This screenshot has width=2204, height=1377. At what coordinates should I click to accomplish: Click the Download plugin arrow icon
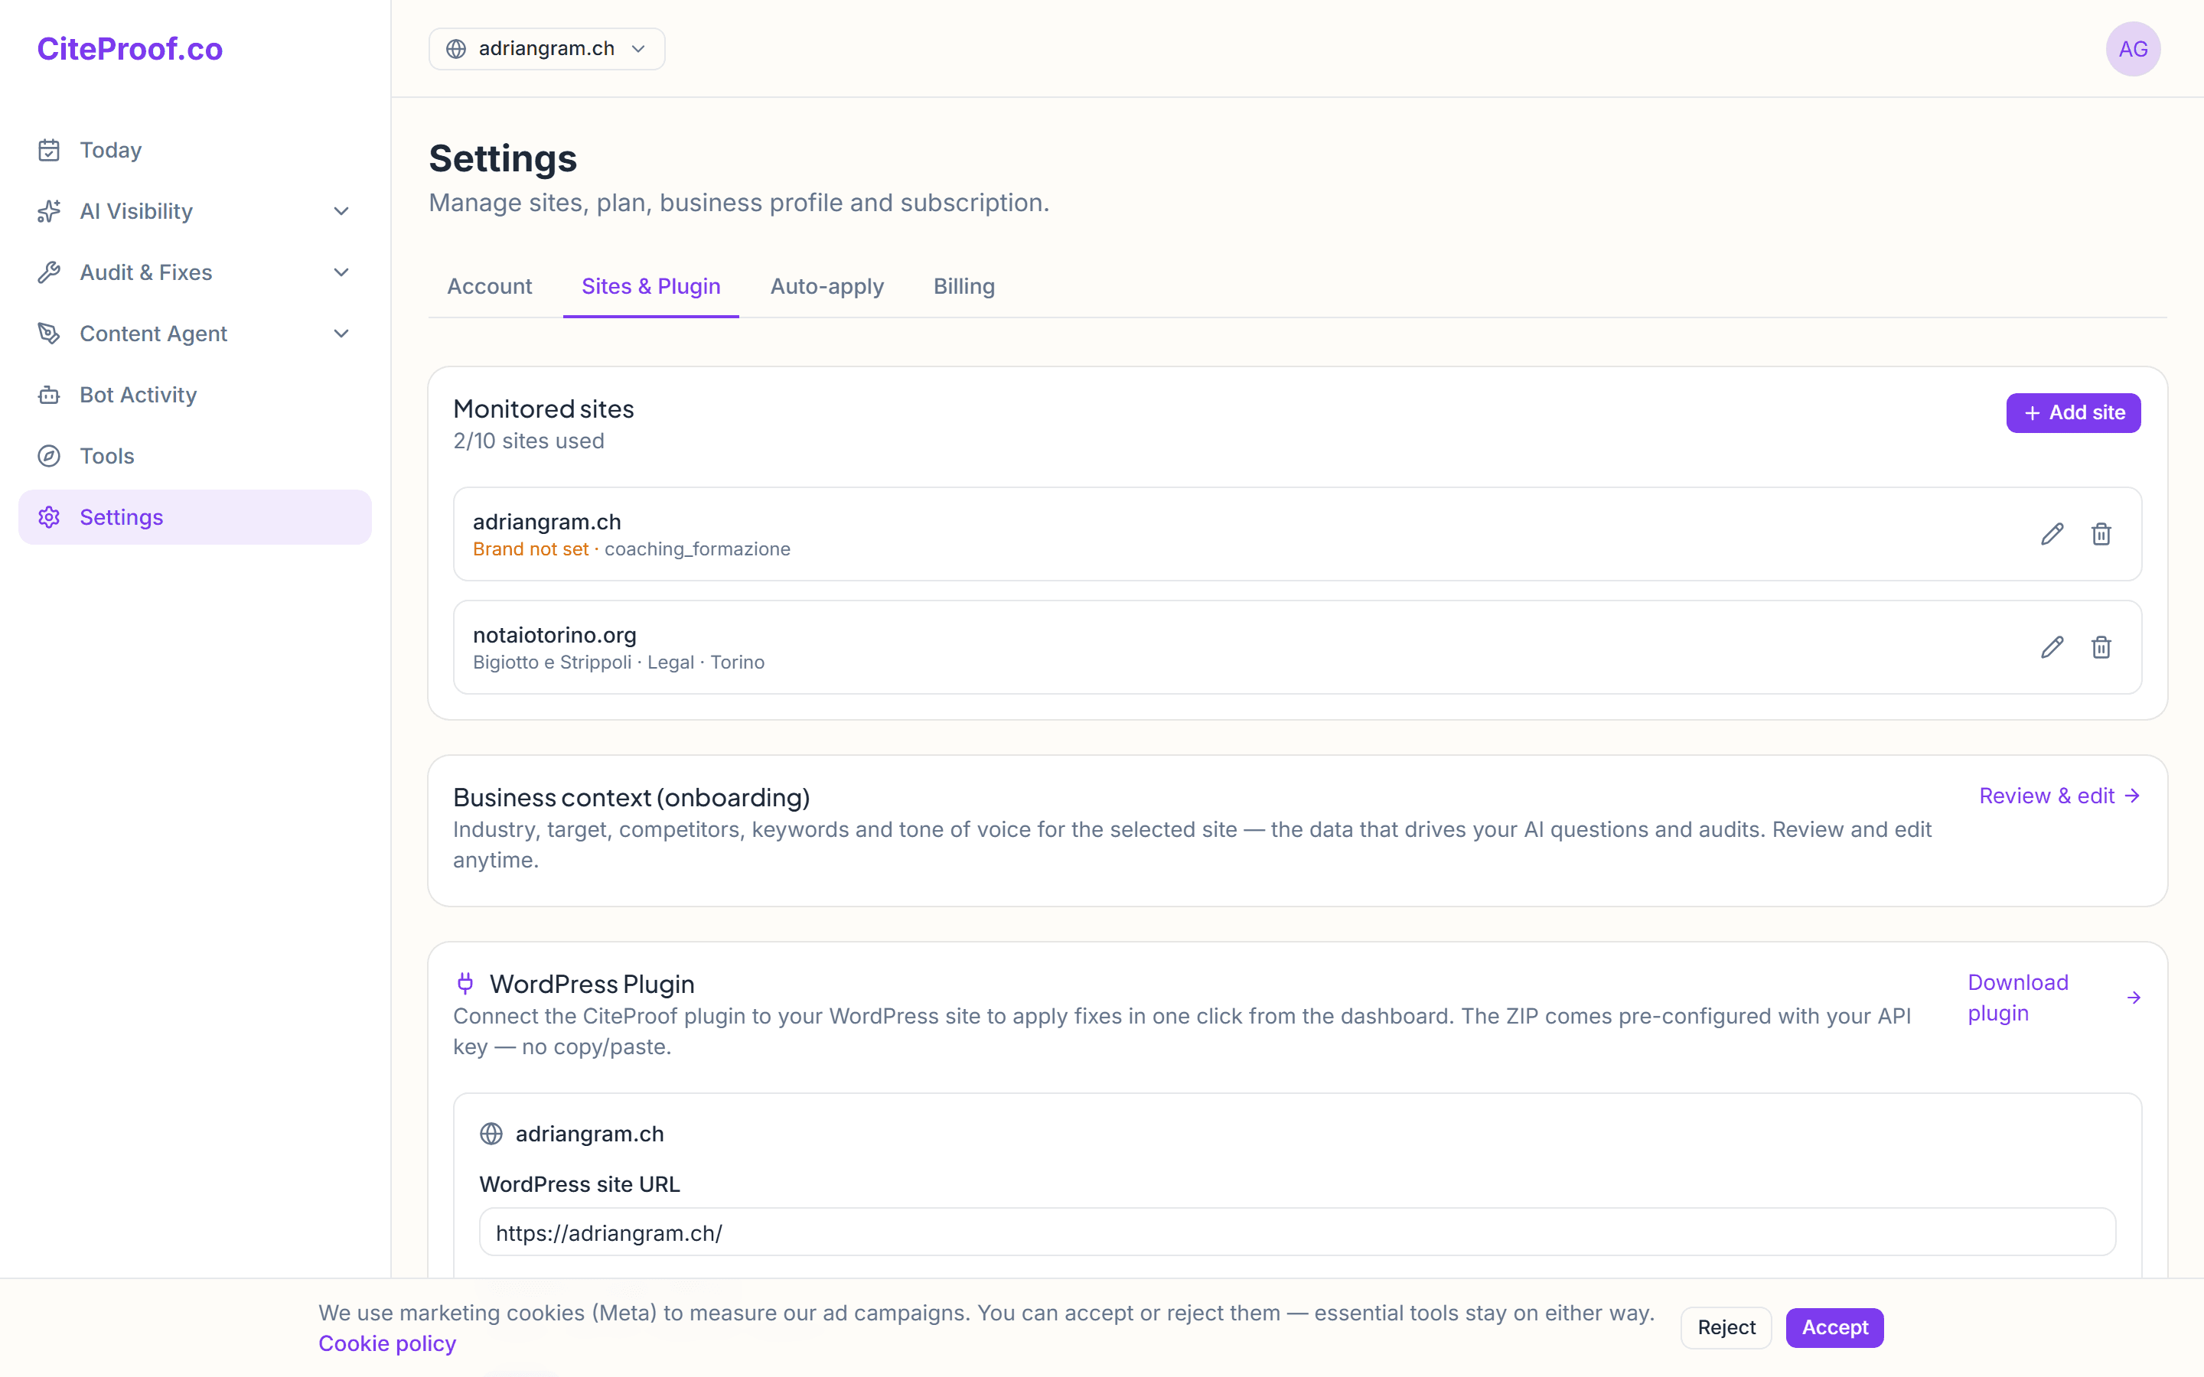point(2133,998)
